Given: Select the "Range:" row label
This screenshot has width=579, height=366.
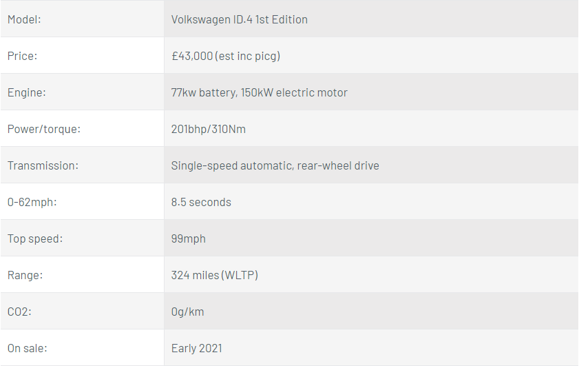Looking at the screenshot, I should pos(25,275).
